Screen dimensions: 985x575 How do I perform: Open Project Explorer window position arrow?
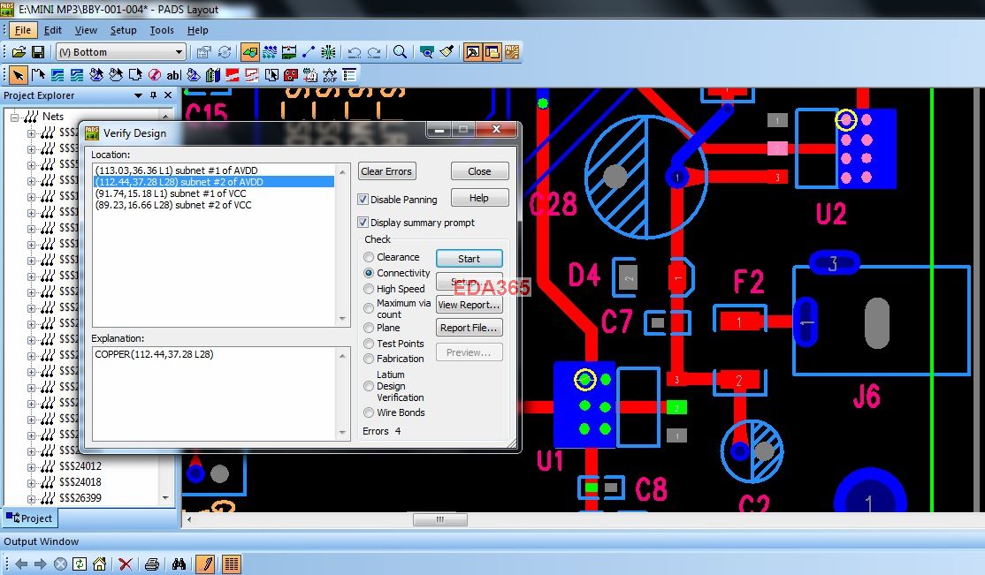click(x=138, y=95)
